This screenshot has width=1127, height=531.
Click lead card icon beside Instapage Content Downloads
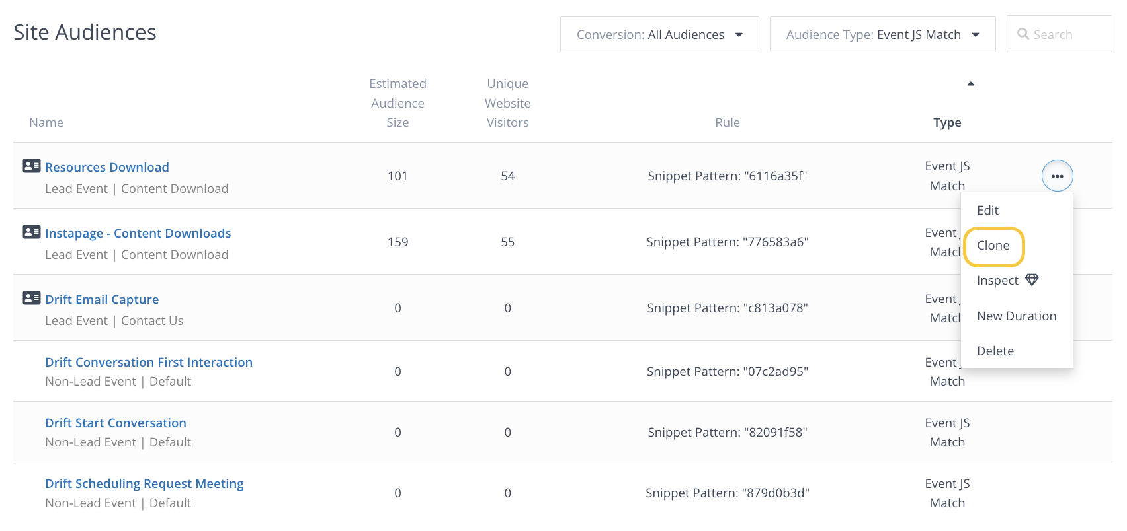click(x=32, y=232)
